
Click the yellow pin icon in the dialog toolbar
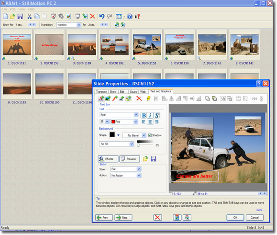coord(149,99)
